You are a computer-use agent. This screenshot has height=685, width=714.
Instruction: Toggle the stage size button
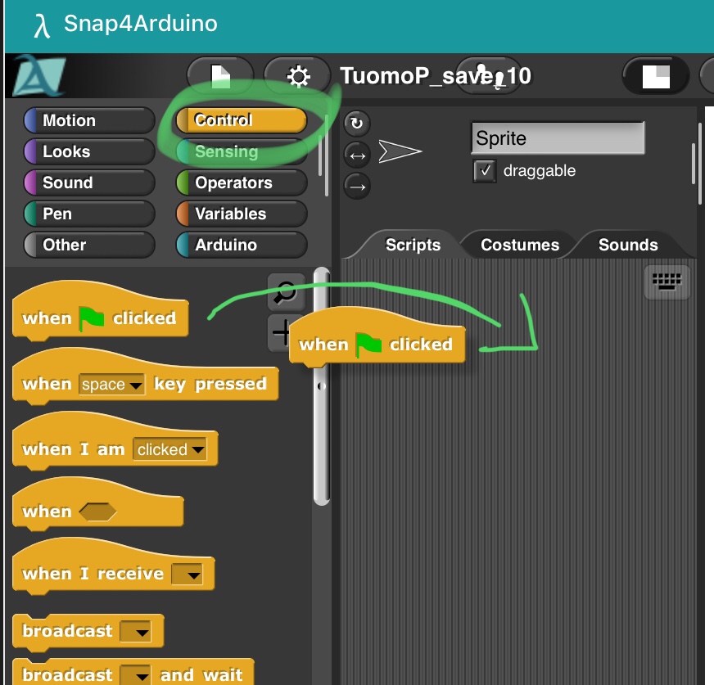point(655,77)
